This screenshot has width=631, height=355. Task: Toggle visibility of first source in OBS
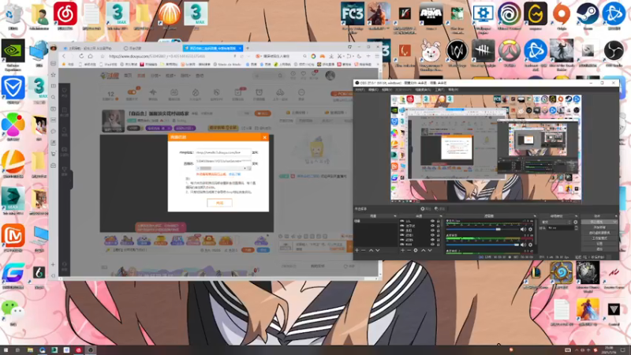tap(432, 221)
